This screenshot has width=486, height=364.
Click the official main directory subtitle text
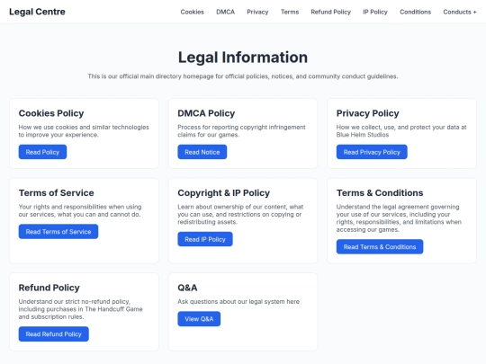(243, 76)
